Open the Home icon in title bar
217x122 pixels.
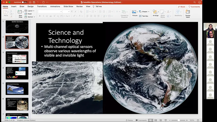[x=30, y=2]
